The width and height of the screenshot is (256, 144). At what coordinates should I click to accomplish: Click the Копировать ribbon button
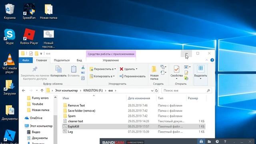point(58,71)
